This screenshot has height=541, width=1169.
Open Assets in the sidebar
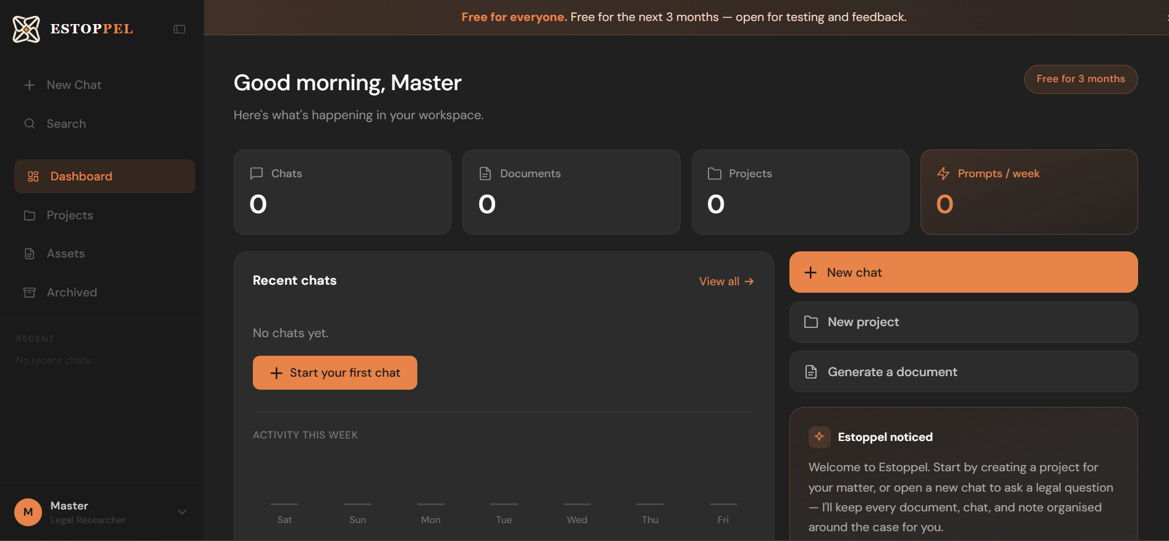click(x=104, y=253)
